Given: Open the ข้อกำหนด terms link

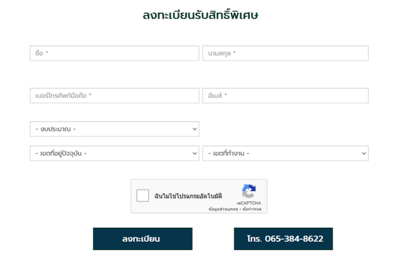Looking at the screenshot, I should click(252, 209).
